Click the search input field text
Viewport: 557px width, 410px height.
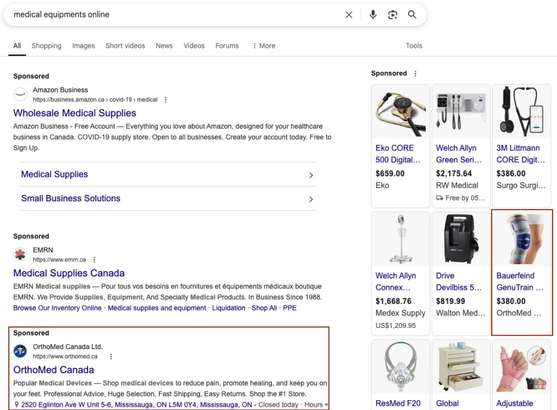pyautogui.click(x=61, y=15)
